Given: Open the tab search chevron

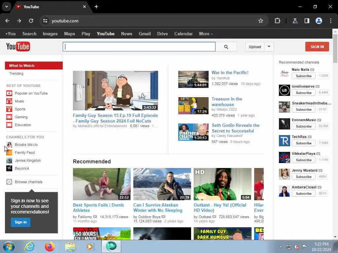Looking at the screenshot, I should click(x=7, y=7).
